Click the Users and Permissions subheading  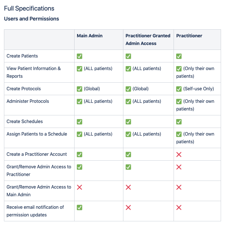31,19
